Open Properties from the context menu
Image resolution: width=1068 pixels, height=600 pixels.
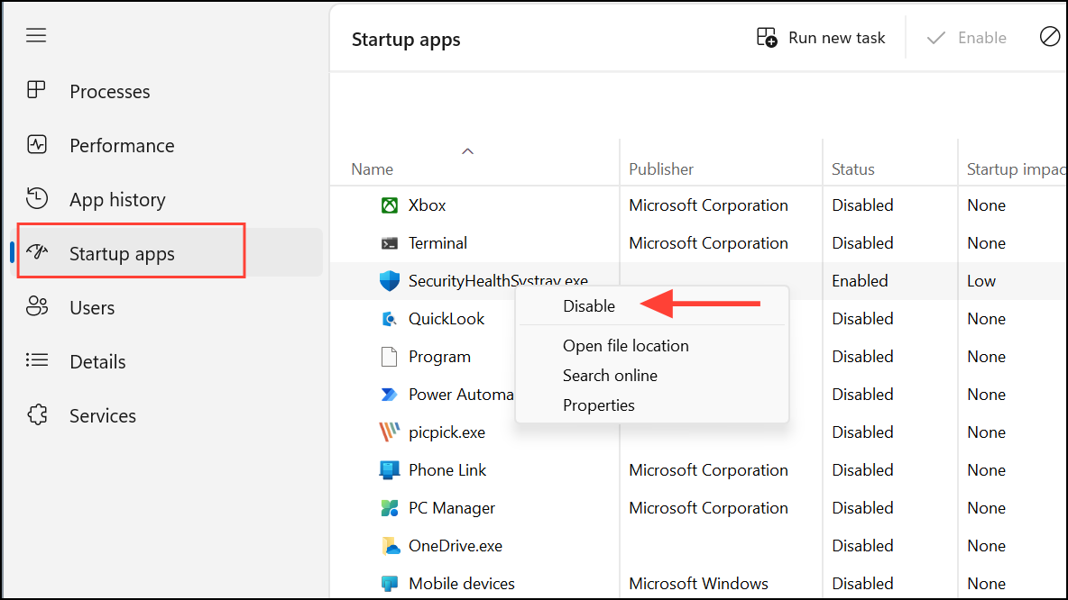[598, 405]
